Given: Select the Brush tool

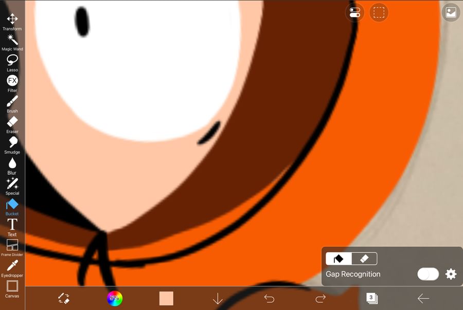Looking at the screenshot, I should point(12,104).
